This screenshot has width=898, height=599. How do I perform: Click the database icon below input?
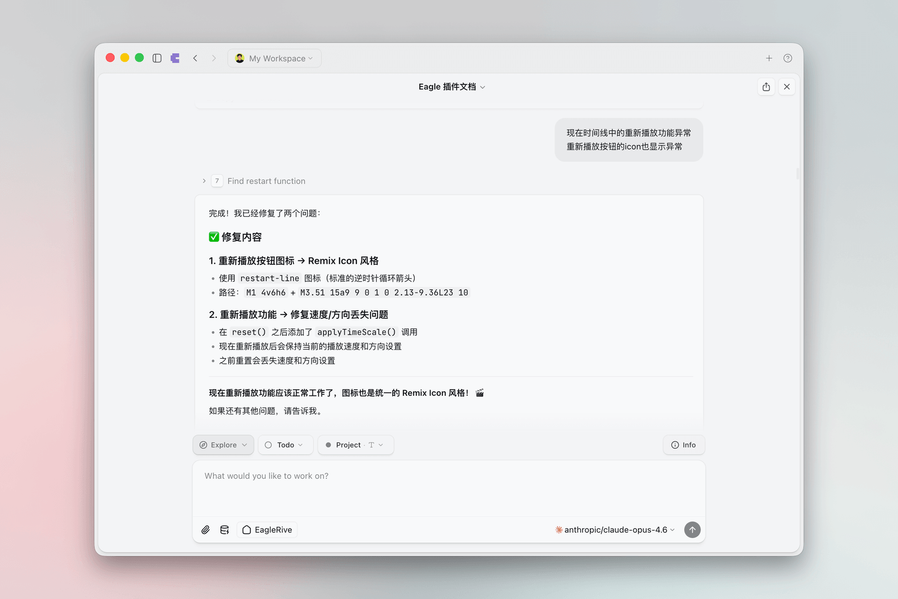tap(224, 530)
